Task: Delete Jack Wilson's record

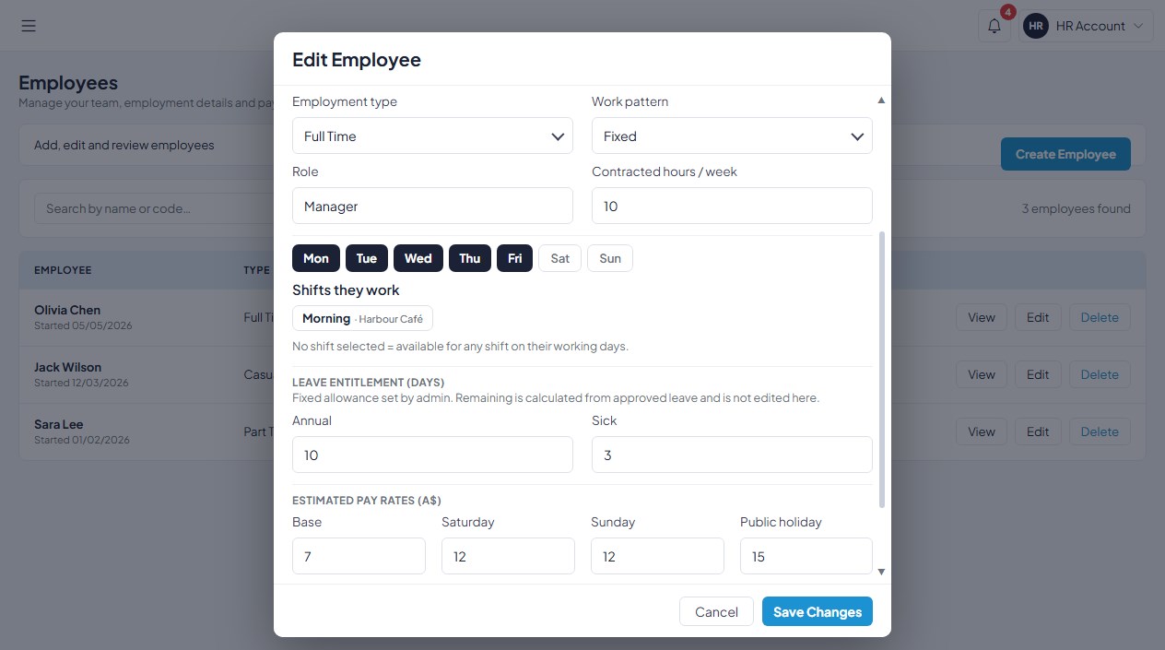Action: point(1100,374)
